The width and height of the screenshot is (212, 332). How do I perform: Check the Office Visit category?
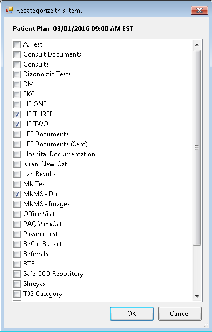(x=17, y=214)
